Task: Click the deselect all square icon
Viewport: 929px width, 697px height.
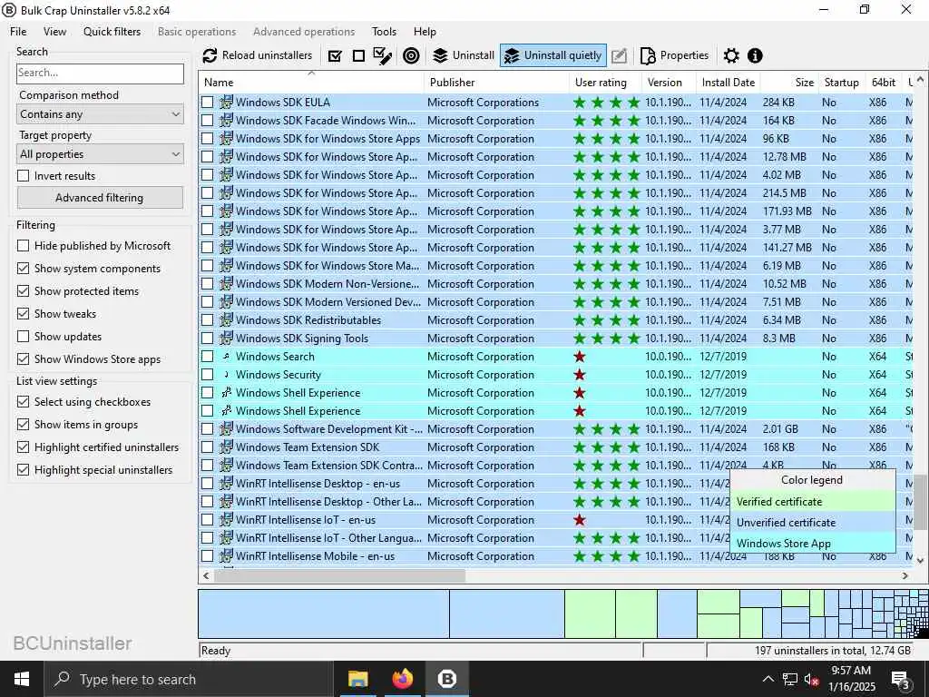Action: [x=358, y=55]
